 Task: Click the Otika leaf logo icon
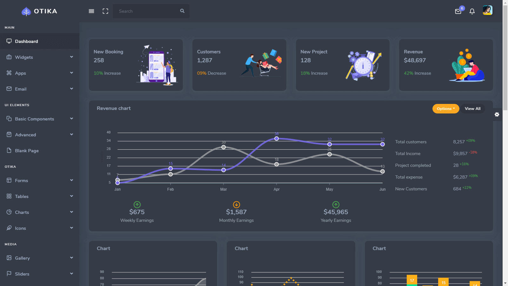(x=26, y=11)
